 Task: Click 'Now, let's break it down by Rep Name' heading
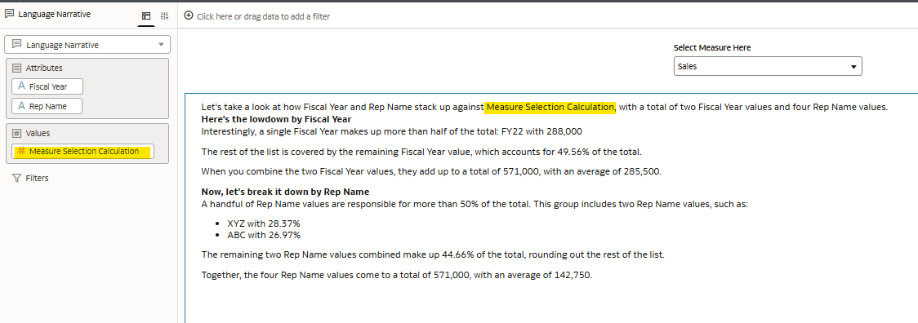285,192
